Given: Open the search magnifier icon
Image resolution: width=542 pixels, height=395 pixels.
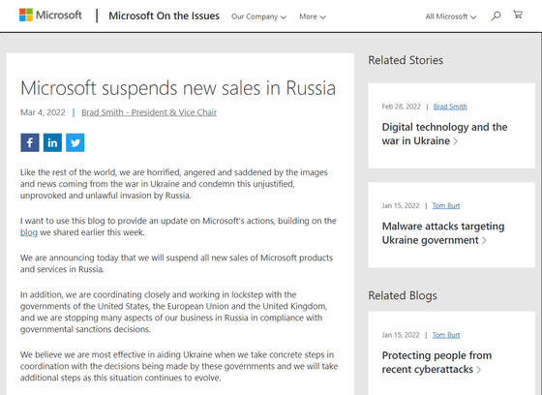Looking at the screenshot, I should pyautogui.click(x=496, y=15).
